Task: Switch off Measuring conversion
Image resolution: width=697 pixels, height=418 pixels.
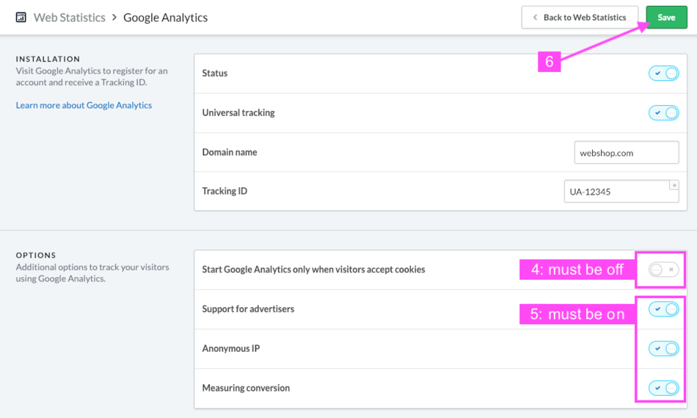Action: click(664, 388)
